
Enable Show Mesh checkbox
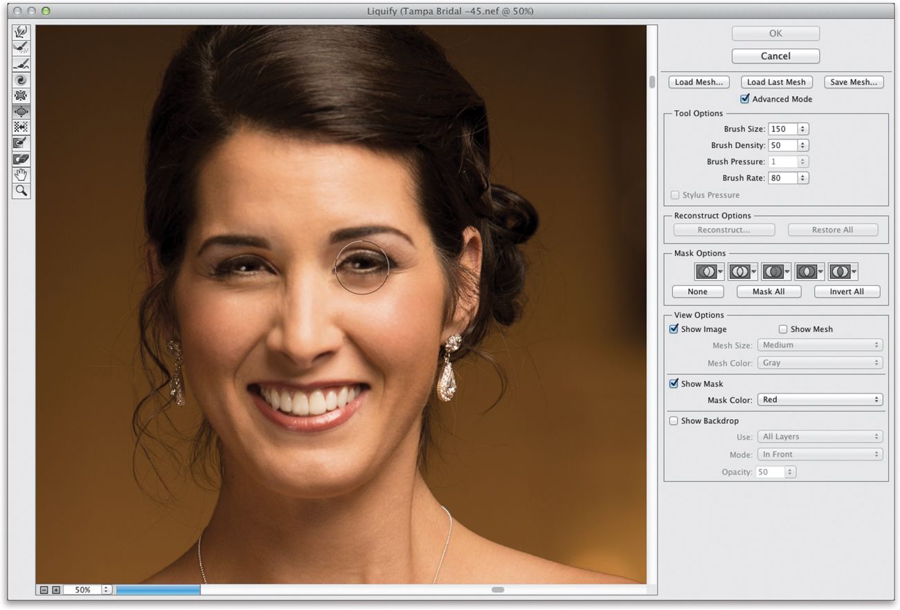tap(783, 329)
